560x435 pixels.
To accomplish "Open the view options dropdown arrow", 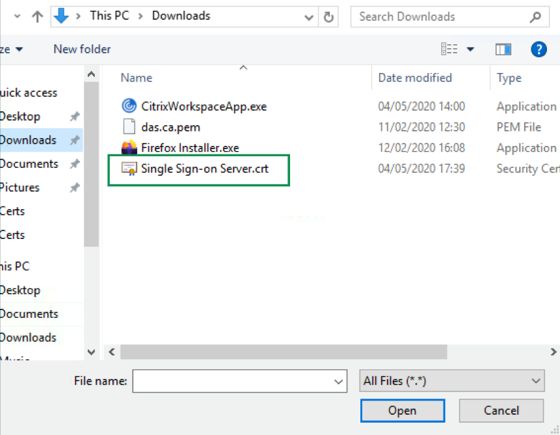I will [x=470, y=49].
